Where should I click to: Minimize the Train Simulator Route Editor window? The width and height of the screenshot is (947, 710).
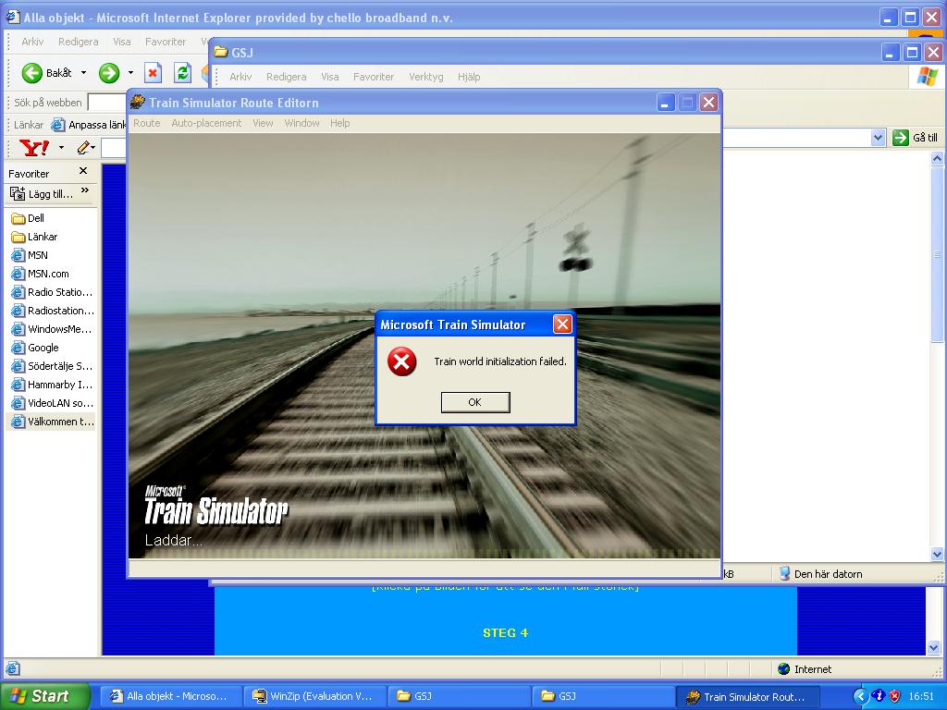pyautogui.click(x=666, y=103)
